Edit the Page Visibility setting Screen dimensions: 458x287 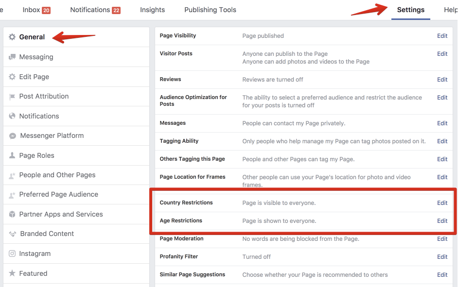442,36
